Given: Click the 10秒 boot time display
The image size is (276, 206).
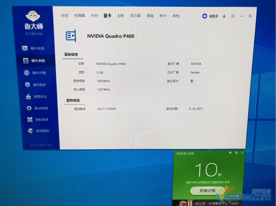Looking at the screenshot, I should [208, 170].
